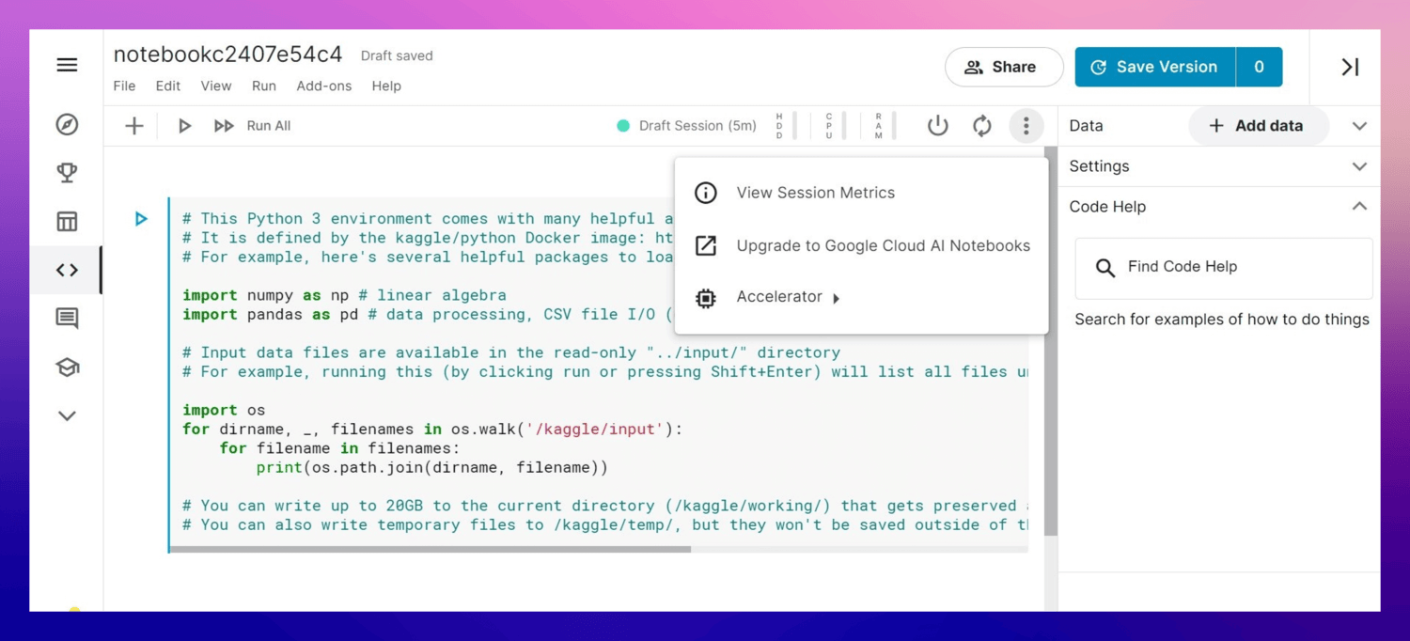Open the Code brackets sidebar icon
Viewport: 1410px width, 641px height.
67,270
